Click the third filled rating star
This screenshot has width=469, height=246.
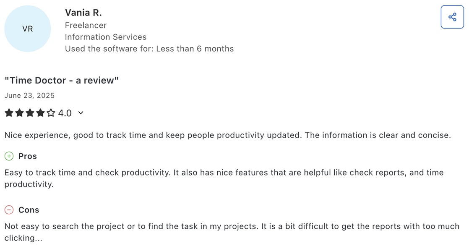pos(30,113)
